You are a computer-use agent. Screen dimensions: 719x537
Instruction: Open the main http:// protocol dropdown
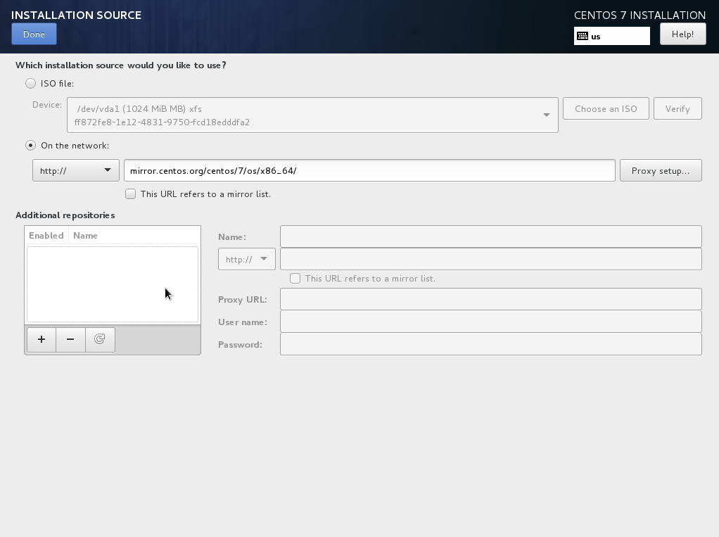(x=76, y=170)
